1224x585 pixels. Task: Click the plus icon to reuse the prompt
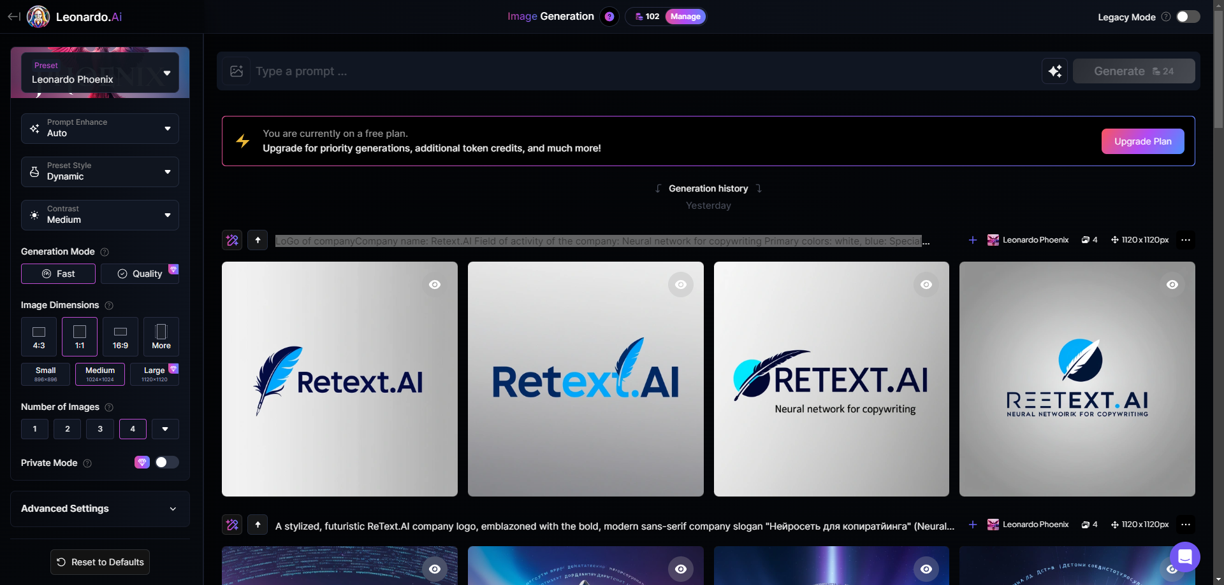[x=972, y=240]
